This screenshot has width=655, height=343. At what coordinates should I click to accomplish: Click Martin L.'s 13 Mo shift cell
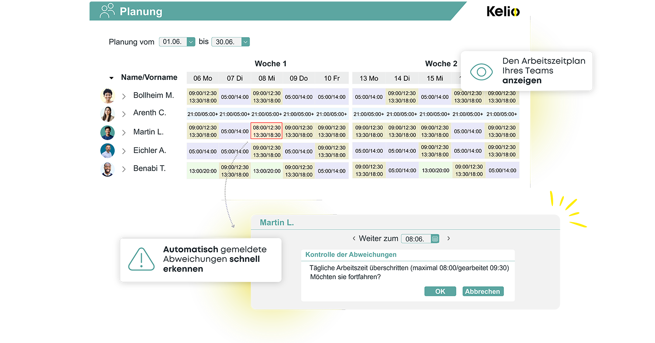tap(369, 131)
